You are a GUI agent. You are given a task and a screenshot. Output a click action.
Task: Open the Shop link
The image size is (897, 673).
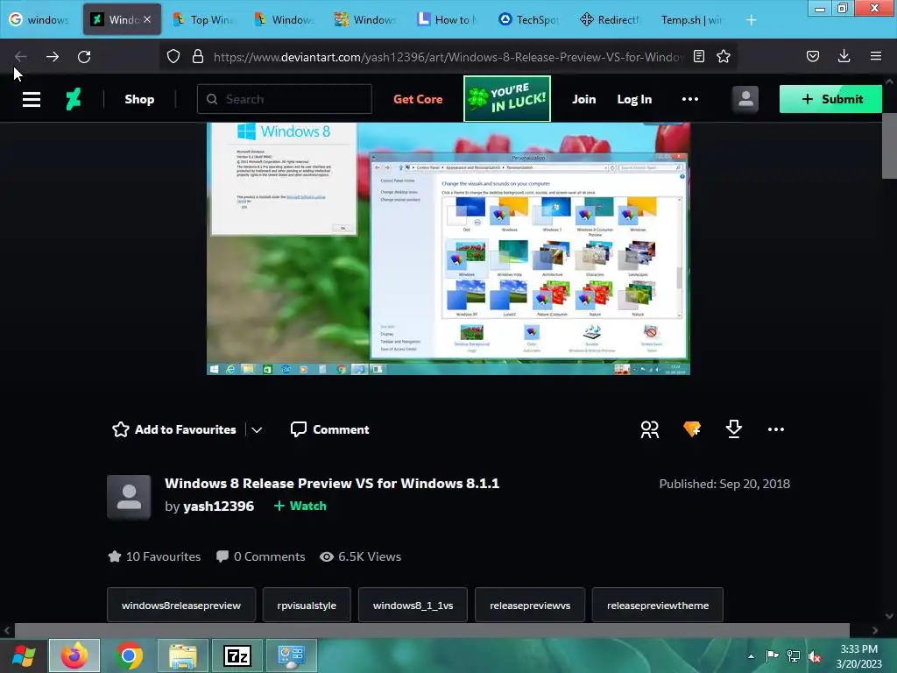[139, 99]
